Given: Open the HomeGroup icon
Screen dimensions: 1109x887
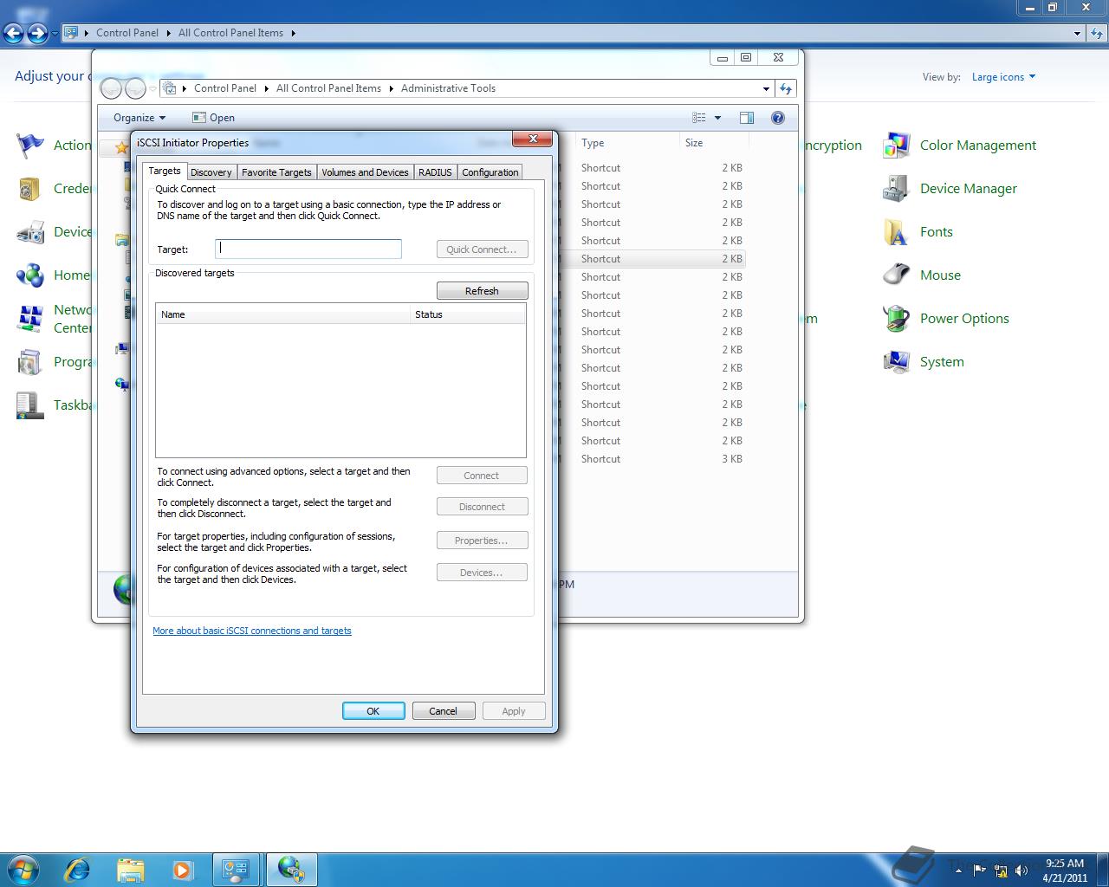Looking at the screenshot, I should click(x=30, y=275).
